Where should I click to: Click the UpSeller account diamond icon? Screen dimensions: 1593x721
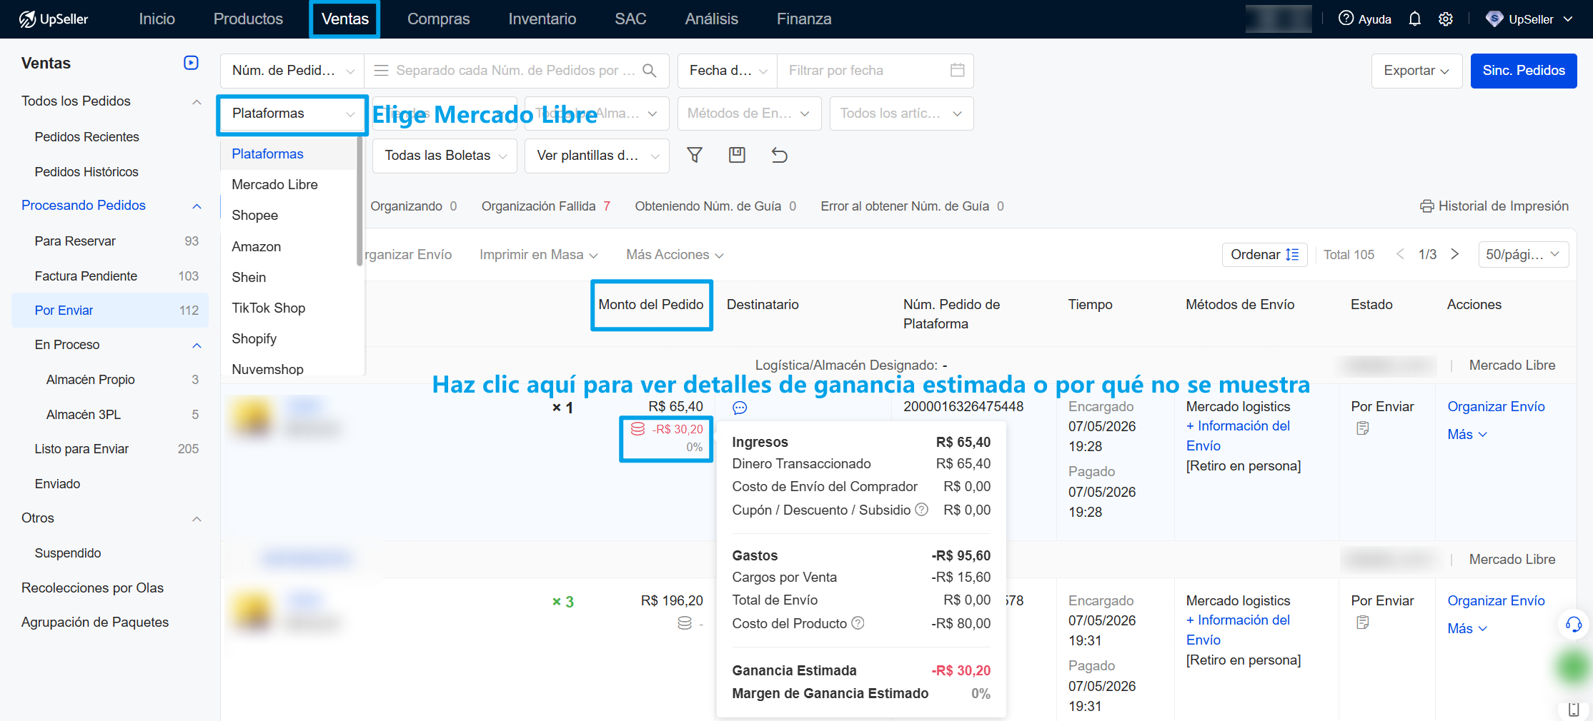coord(1494,19)
